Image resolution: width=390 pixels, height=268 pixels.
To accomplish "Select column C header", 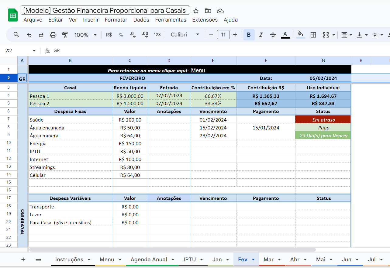I will point(130,60).
